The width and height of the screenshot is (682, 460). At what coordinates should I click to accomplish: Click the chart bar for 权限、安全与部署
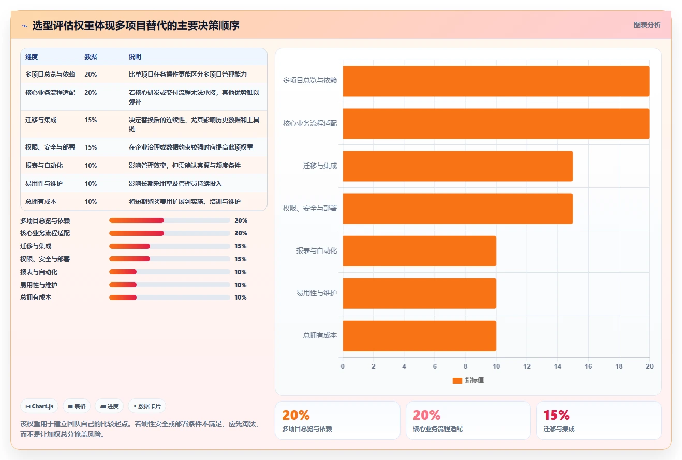click(x=458, y=209)
